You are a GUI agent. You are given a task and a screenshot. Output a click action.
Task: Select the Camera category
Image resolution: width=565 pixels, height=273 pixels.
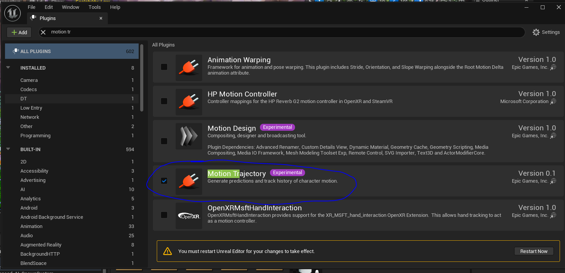(72, 80)
